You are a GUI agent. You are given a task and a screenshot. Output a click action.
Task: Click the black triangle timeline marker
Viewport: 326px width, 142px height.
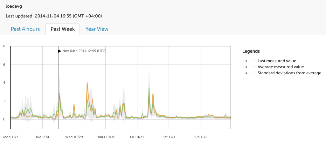click(60, 51)
